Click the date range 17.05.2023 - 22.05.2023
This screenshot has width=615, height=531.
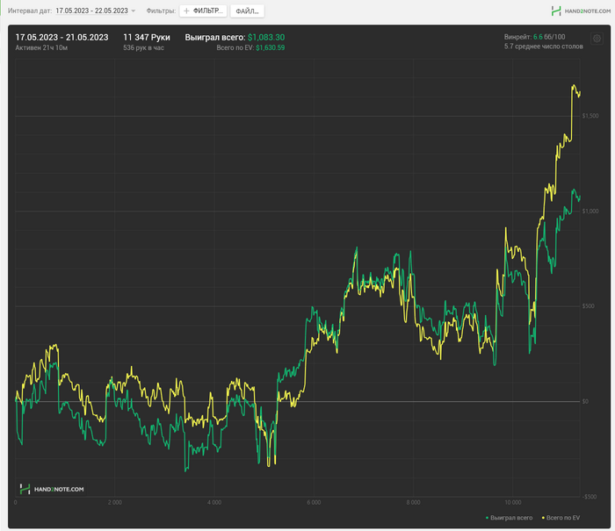pos(91,11)
